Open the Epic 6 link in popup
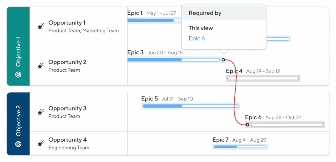The image size is (336, 162). pos(197,38)
